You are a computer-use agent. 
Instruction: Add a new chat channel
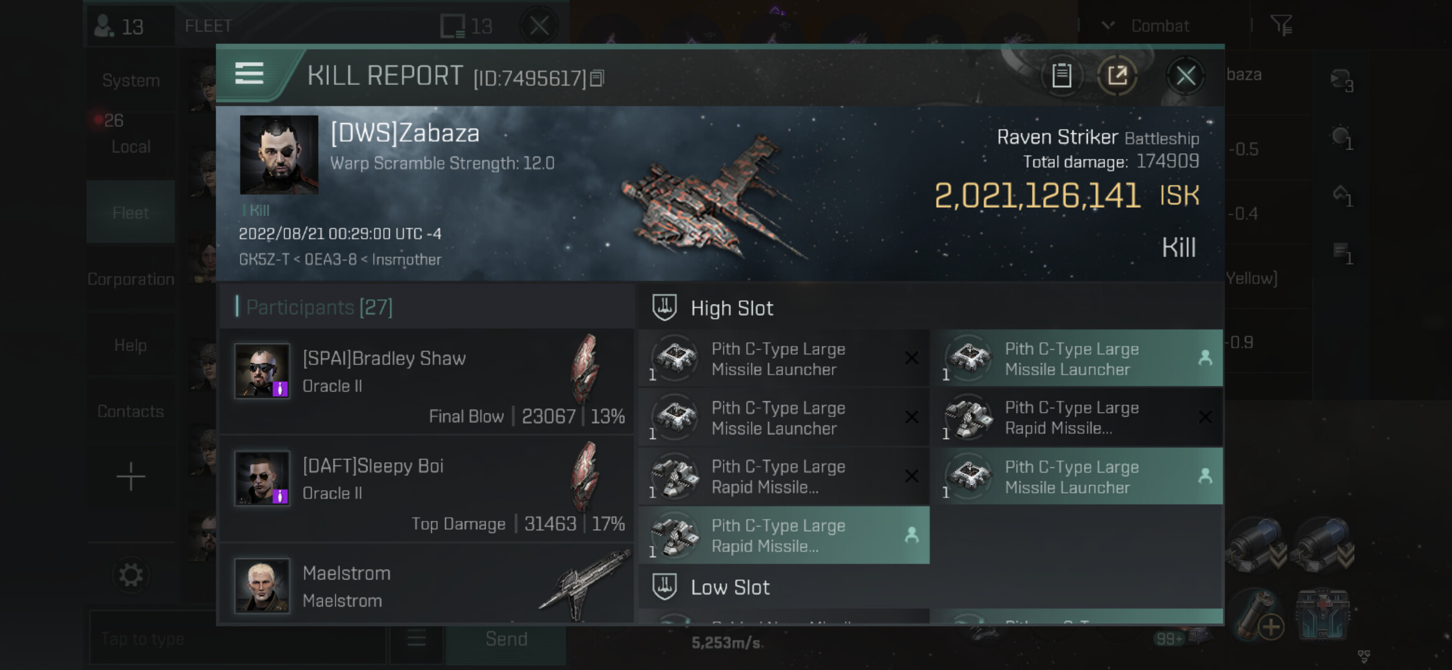point(130,476)
